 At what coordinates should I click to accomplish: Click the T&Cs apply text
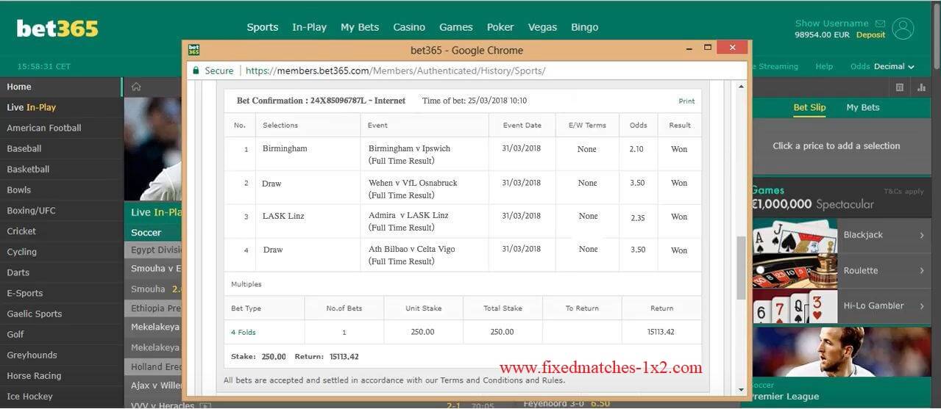(903, 192)
